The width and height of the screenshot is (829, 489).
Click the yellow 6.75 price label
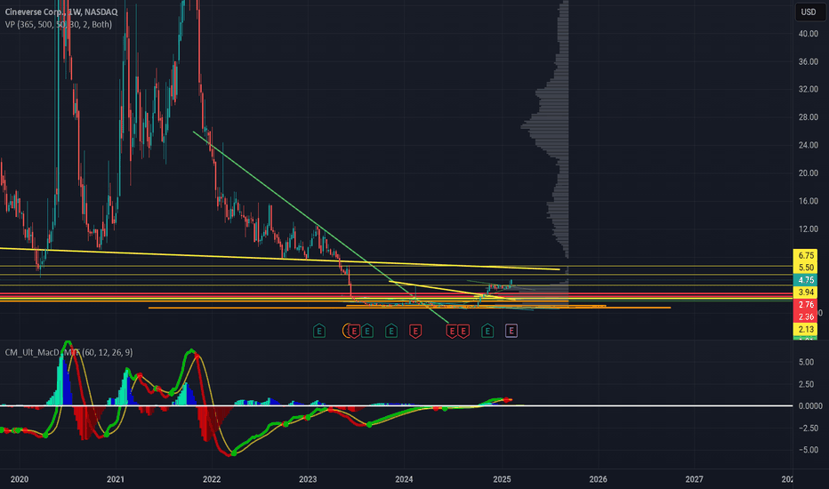[806, 255]
